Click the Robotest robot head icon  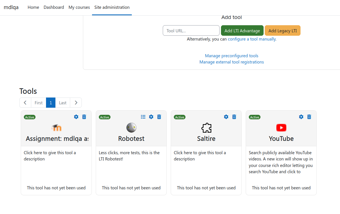(x=132, y=128)
